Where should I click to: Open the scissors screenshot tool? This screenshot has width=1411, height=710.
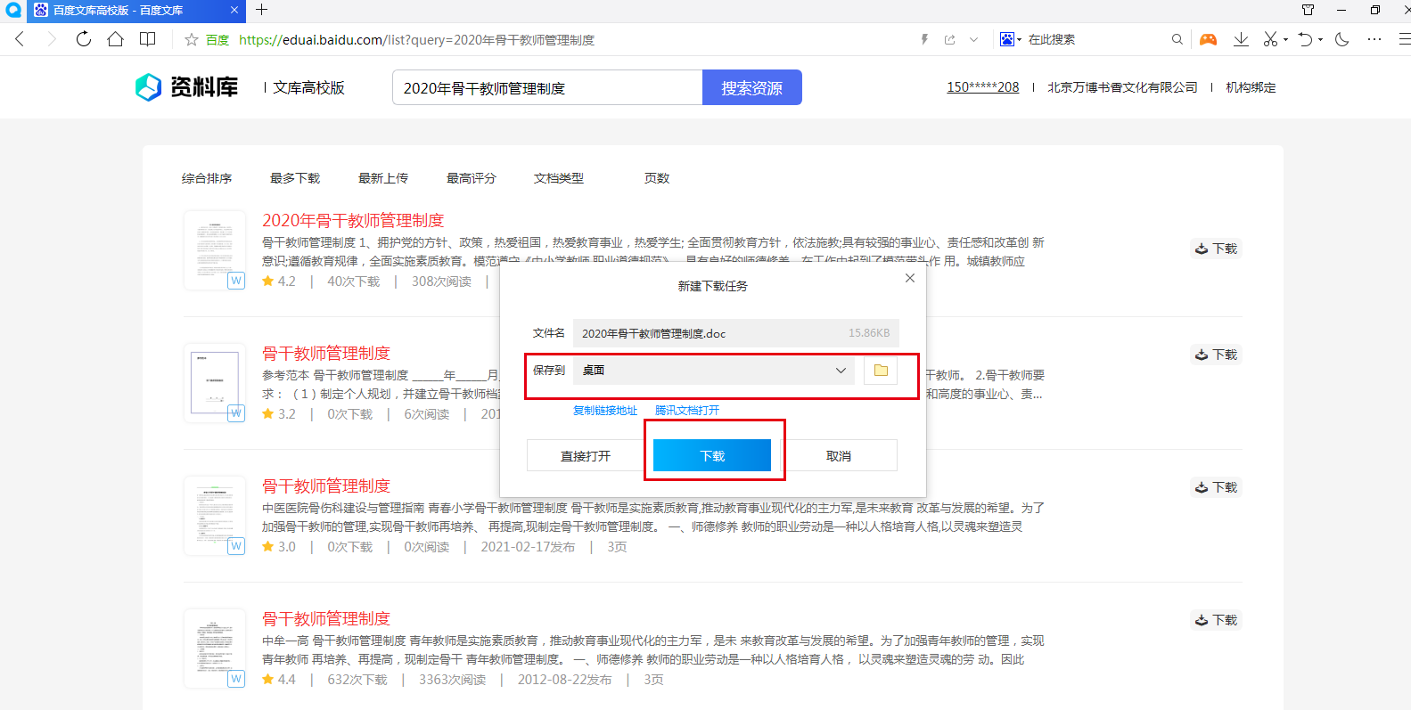coord(1270,39)
